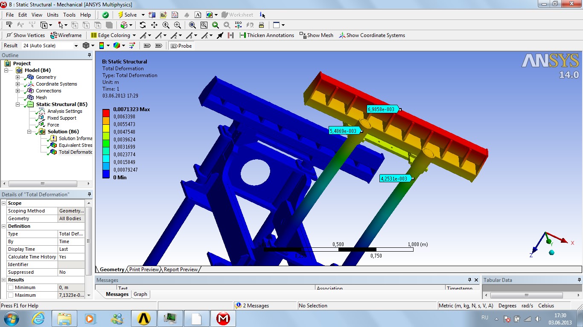Click the Maximum probe label icon
Image resolution: width=583 pixels, height=327 pixels.
tap(147, 46)
